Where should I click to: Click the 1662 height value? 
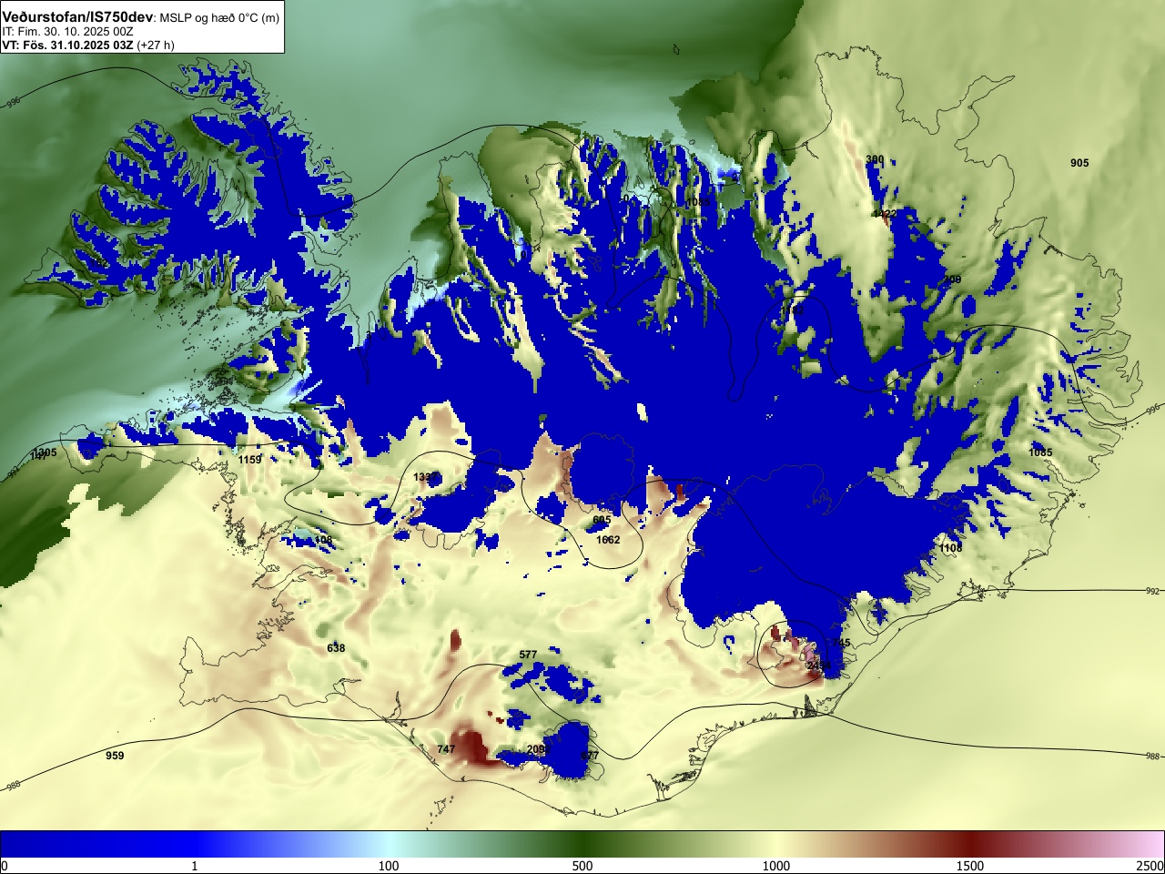coord(608,540)
